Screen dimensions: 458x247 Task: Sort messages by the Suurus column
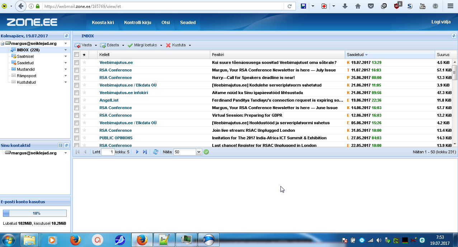tap(446, 55)
